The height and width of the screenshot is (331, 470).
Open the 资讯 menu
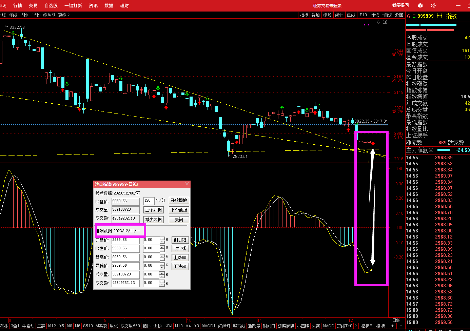click(x=93, y=5)
